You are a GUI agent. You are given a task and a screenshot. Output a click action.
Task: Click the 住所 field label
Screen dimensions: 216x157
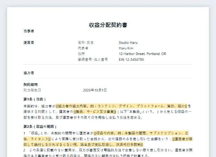coord(81,54)
